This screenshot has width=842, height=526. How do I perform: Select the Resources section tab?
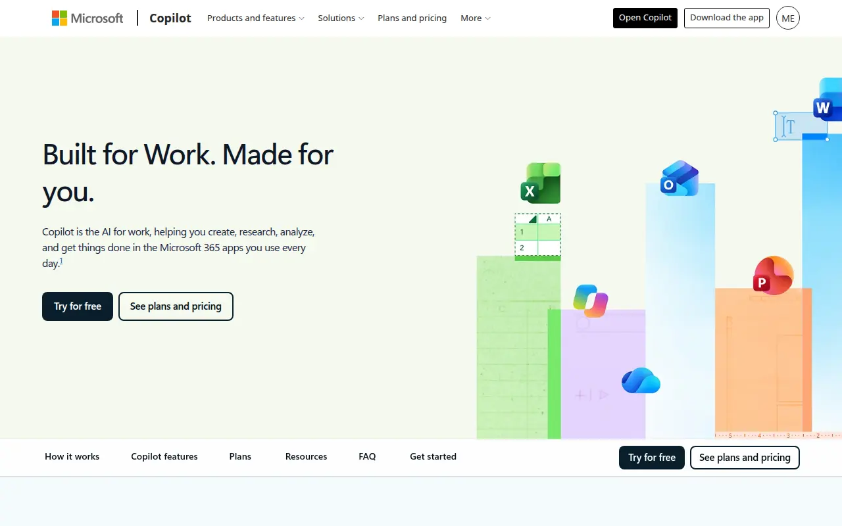pos(307,456)
